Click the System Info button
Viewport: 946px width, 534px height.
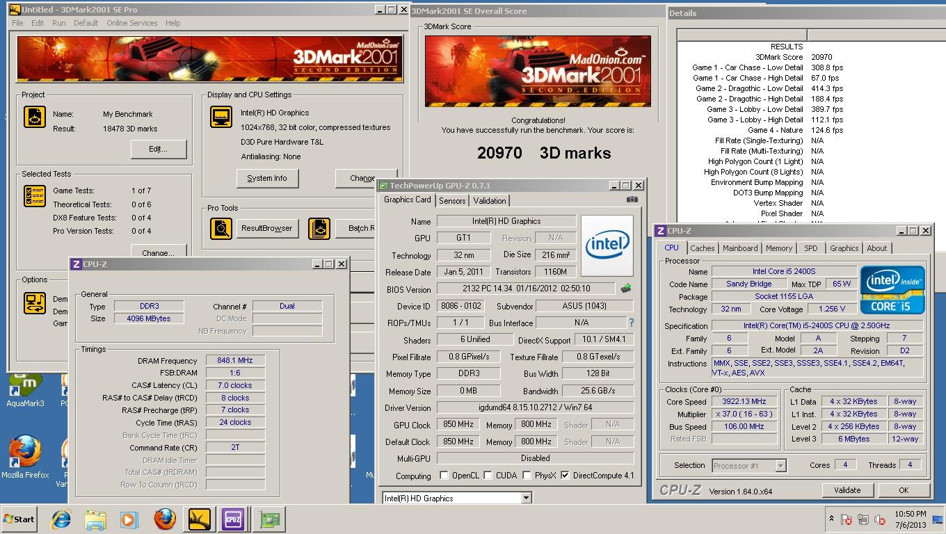click(267, 178)
